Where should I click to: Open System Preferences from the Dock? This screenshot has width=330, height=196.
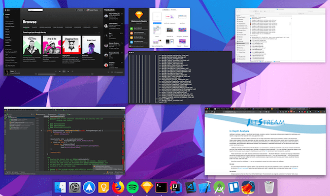[x=75, y=187]
